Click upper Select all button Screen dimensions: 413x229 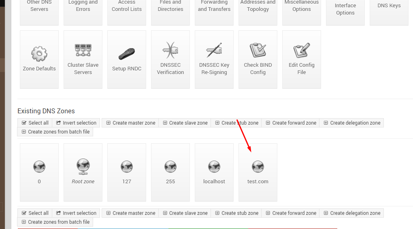pos(35,123)
